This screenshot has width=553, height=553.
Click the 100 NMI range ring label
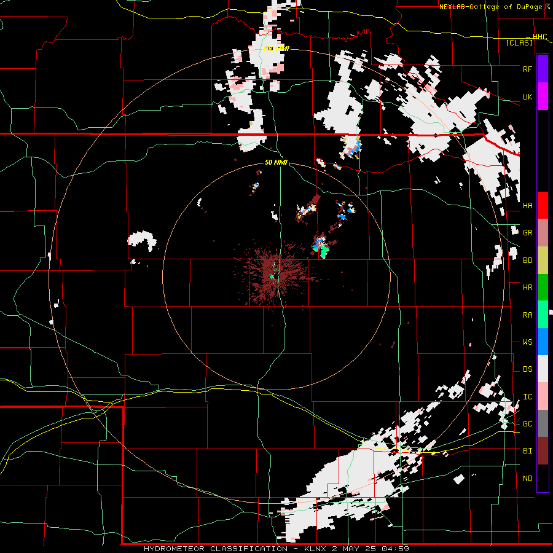pyautogui.click(x=276, y=49)
